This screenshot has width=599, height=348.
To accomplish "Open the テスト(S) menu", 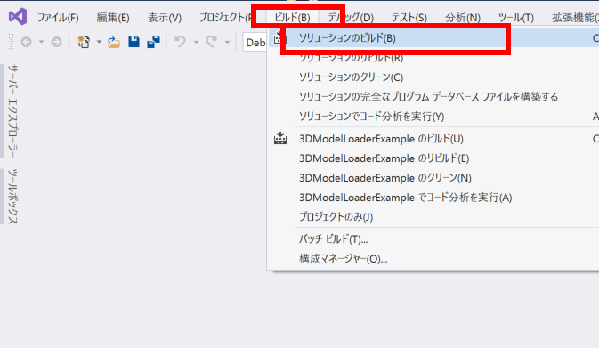I will [x=409, y=18].
